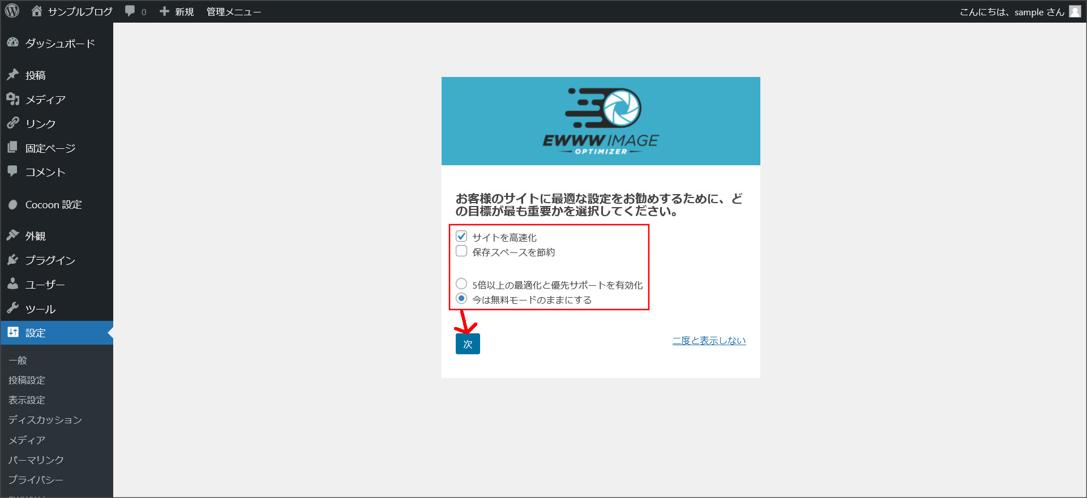
Task: Open the ダッシュボード gauge icon
Action: coord(12,43)
